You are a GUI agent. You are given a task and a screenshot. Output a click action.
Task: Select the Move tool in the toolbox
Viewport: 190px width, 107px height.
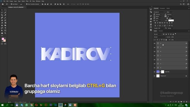coord(2,10)
